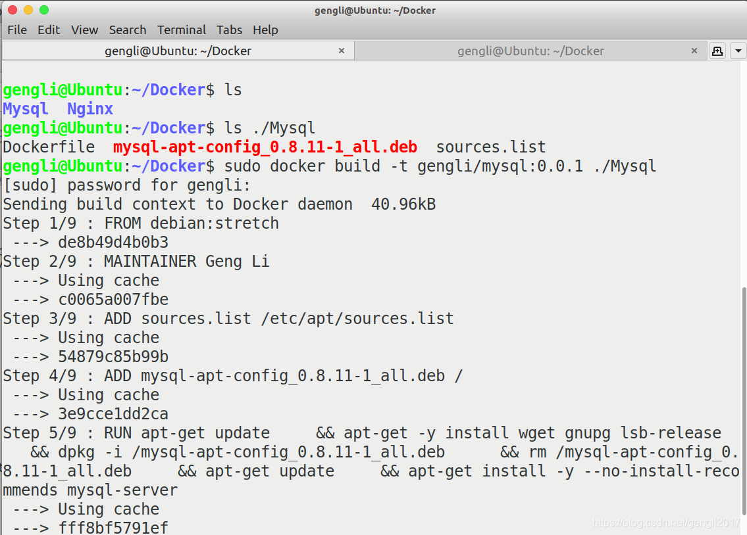Click the red mysql-apt-config_0.8.11-1_all.deb filename
This screenshot has width=747, height=535.
265,147
